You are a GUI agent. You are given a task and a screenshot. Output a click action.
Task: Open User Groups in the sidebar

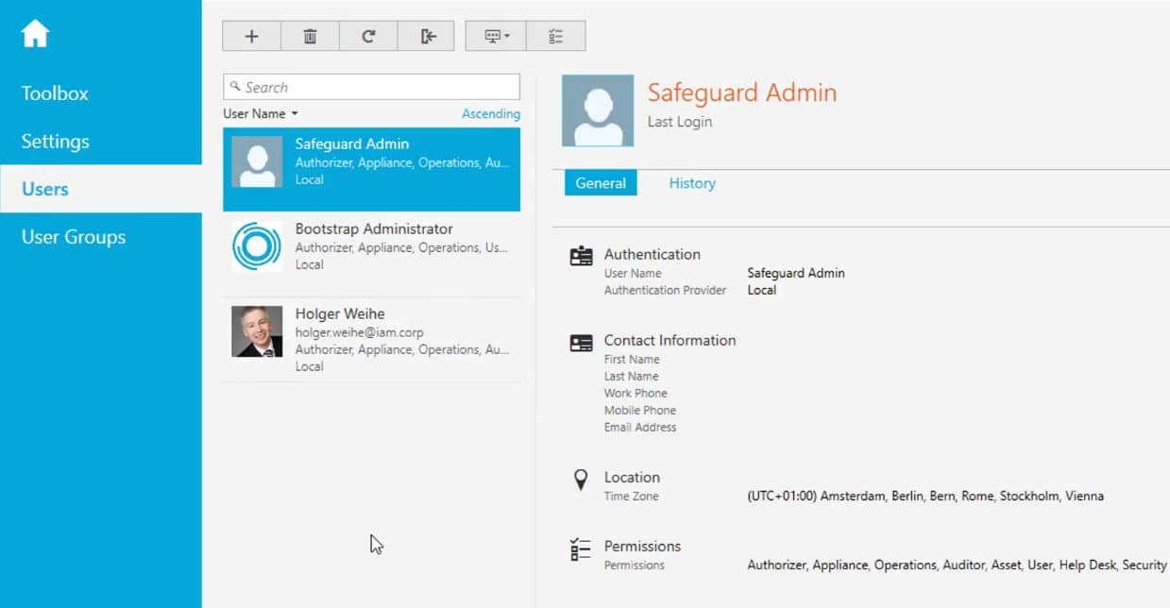pyautogui.click(x=74, y=237)
